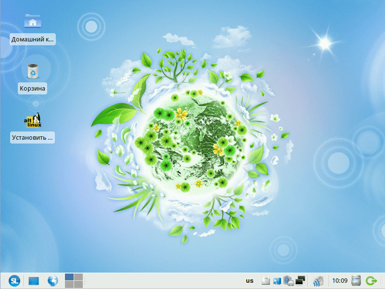Switch to the bottom-right workspace
Screen dimensions: 385x289
pos(78,285)
